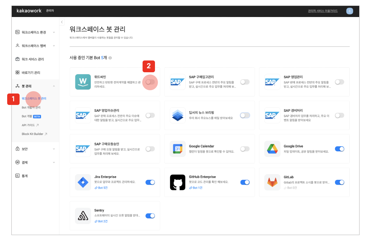Click the GitHub Enterprise icon

tap(177, 182)
